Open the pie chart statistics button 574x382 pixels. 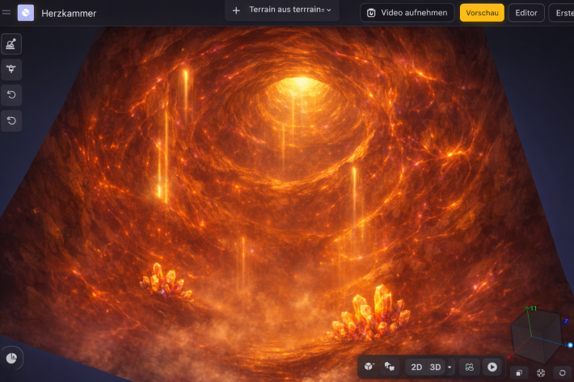click(x=11, y=358)
